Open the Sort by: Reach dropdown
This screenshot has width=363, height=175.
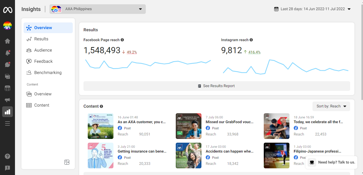coord(331,106)
